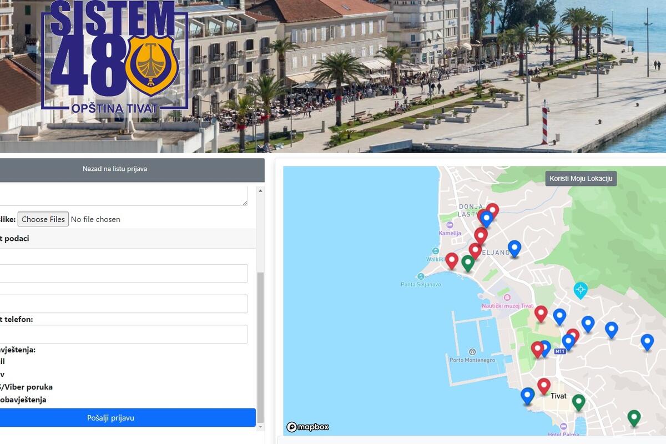Viewport: 666px width, 444px height.
Task: Click the Choose Files upload button
Action: click(x=43, y=219)
